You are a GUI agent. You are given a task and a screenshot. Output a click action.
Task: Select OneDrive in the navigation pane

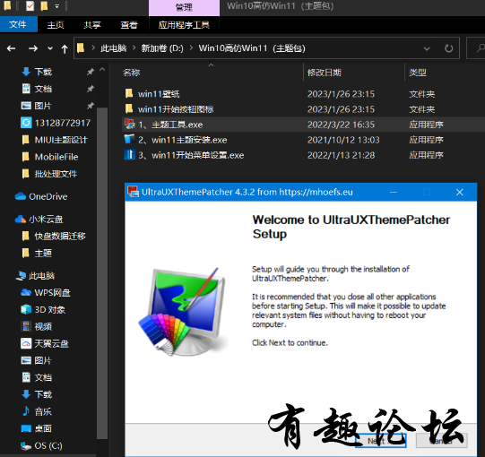pyautogui.click(x=41, y=196)
